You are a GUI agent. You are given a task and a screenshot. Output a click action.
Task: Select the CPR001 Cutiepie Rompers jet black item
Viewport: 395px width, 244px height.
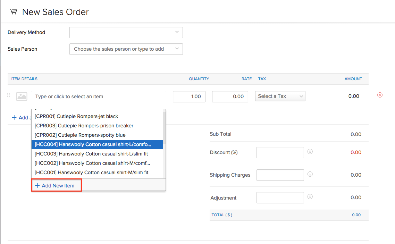[x=76, y=116]
